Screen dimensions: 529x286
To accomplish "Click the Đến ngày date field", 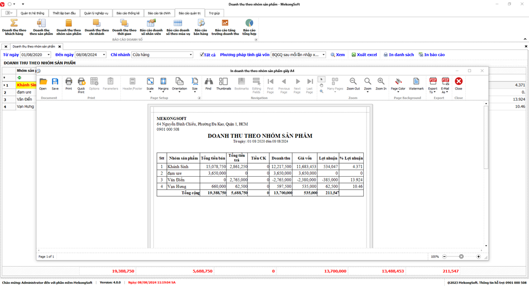I will coord(87,55).
